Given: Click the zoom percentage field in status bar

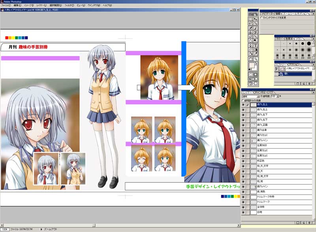Looking at the screenshot, I should tap(5, 229).
